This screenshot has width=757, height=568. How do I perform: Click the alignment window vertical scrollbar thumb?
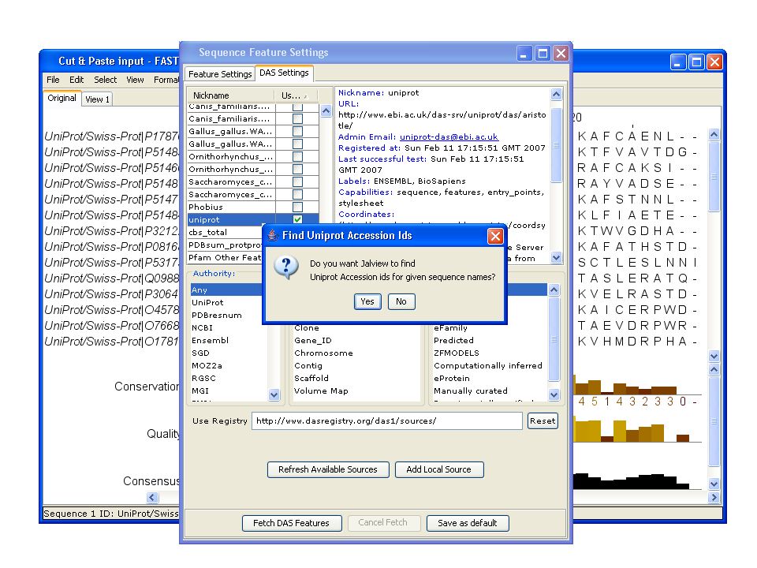click(x=714, y=176)
